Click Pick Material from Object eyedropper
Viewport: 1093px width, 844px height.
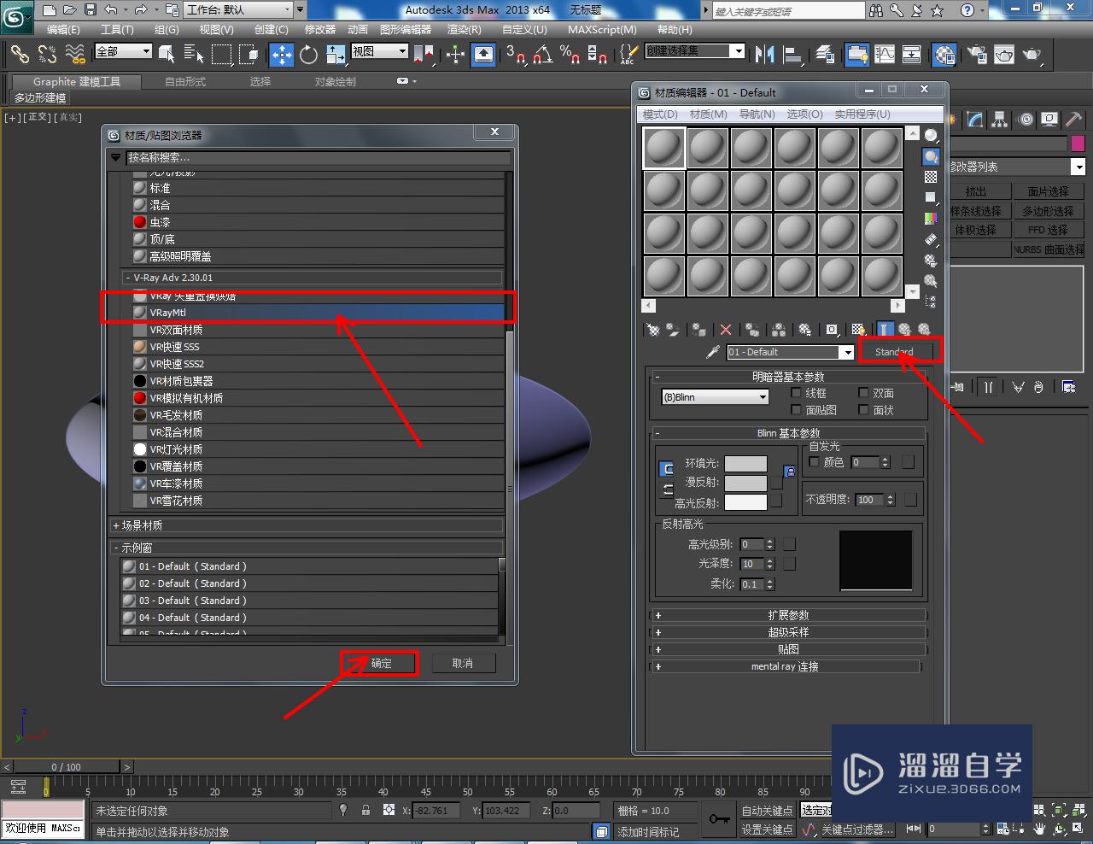coord(713,352)
